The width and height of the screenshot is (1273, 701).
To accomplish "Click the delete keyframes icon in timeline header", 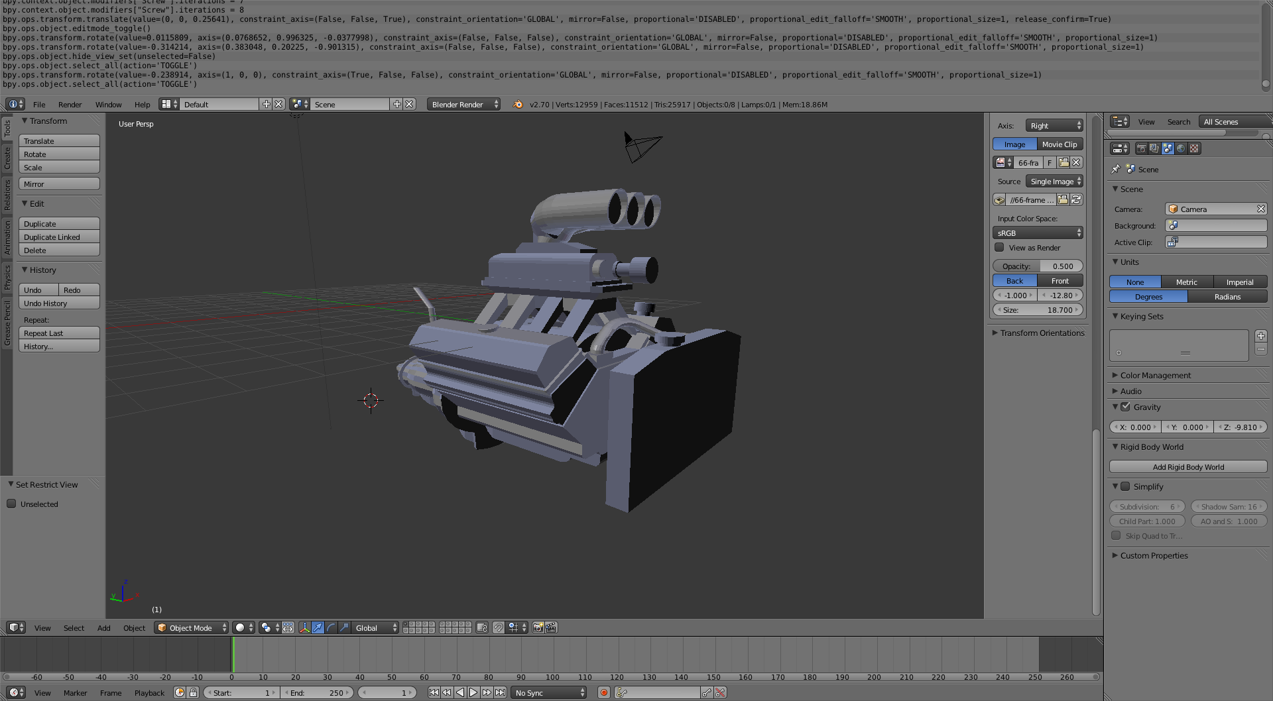I will coord(720,692).
